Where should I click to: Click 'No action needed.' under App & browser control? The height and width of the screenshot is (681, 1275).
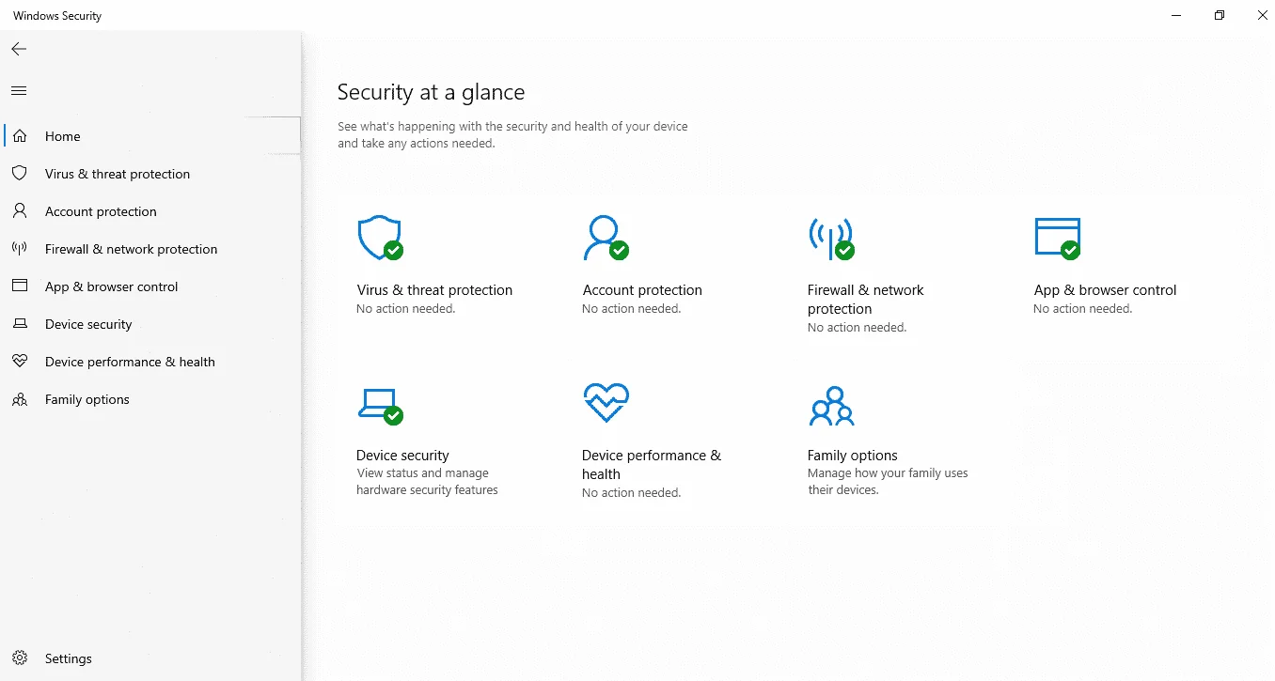tap(1082, 309)
